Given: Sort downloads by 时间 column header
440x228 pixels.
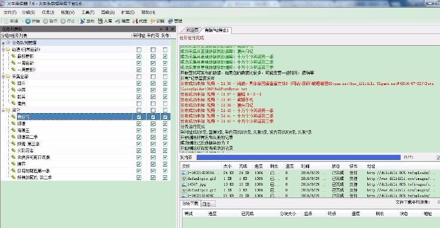Looking at the screenshot, I should point(315,166).
